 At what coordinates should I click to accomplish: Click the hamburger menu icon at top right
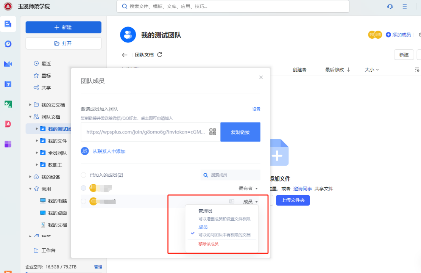coord(405,6)
